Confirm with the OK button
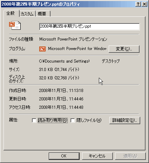This screenshot has height=163, width=149. pos(64,156)
